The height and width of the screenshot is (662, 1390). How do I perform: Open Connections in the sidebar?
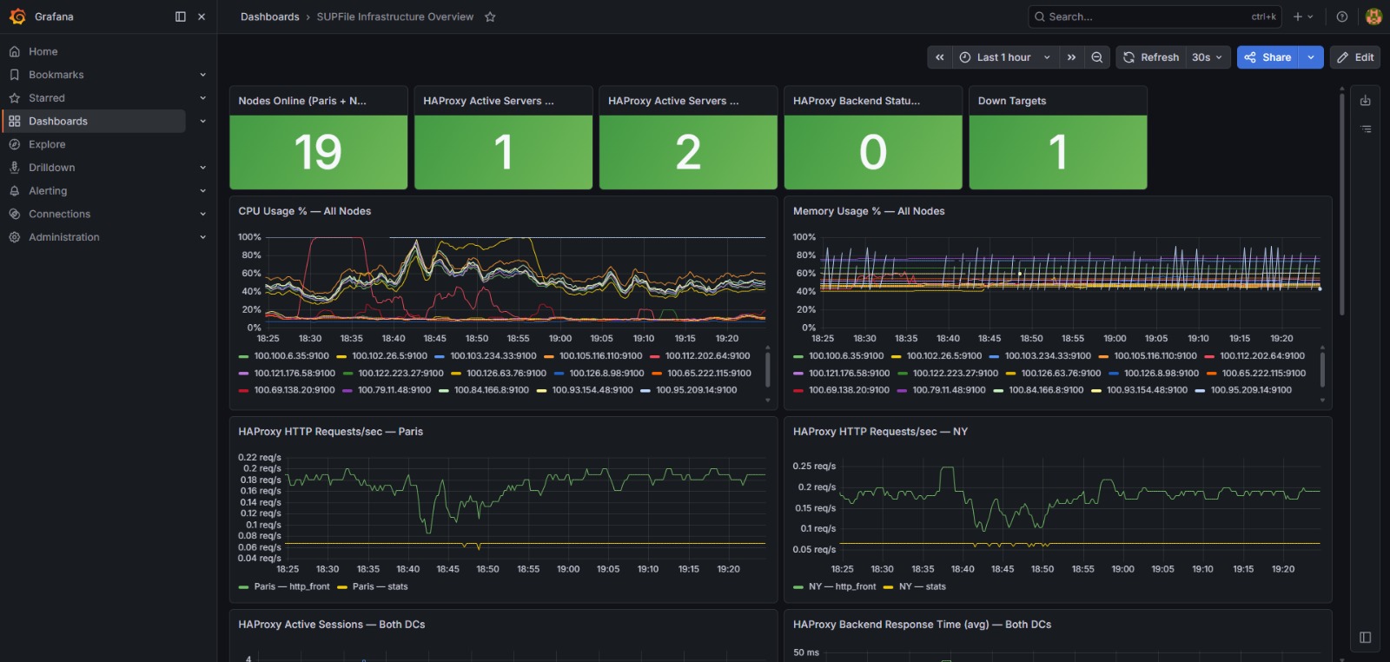(x=59, y=214)
